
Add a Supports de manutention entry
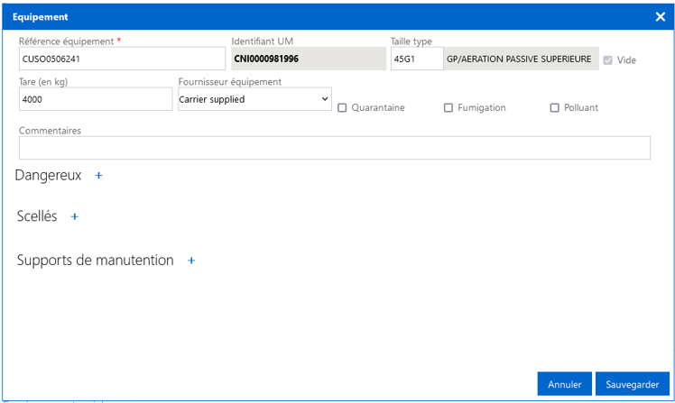(x=191, y=261)
